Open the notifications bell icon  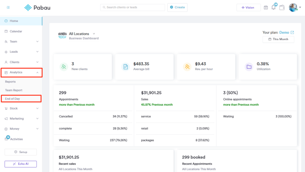pyautogui.click(x=274, y=7)
